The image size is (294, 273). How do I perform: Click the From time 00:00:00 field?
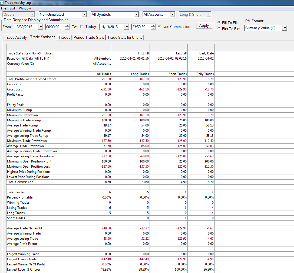tap(55, 27)
